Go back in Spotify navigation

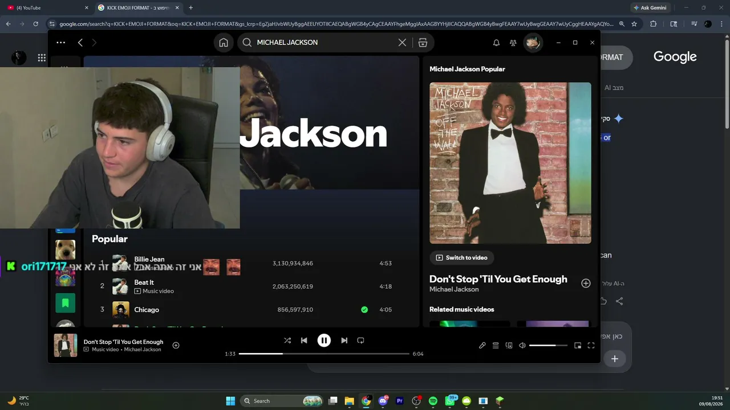80,43
